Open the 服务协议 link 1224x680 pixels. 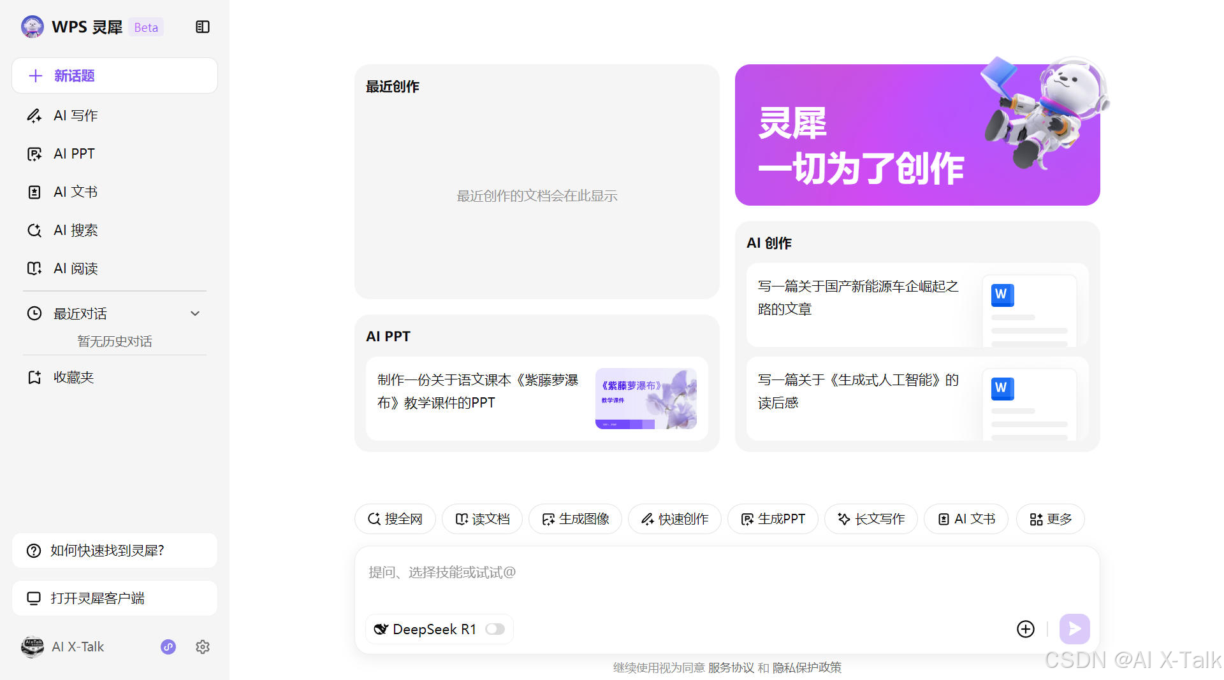click(731, 667)
